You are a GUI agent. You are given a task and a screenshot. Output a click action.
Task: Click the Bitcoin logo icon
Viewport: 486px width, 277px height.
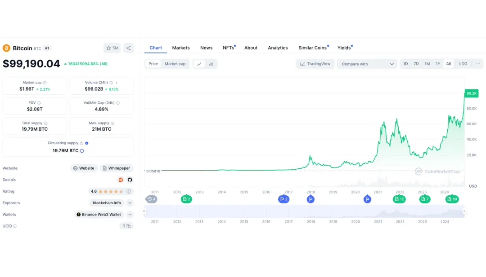pos(6,48)
